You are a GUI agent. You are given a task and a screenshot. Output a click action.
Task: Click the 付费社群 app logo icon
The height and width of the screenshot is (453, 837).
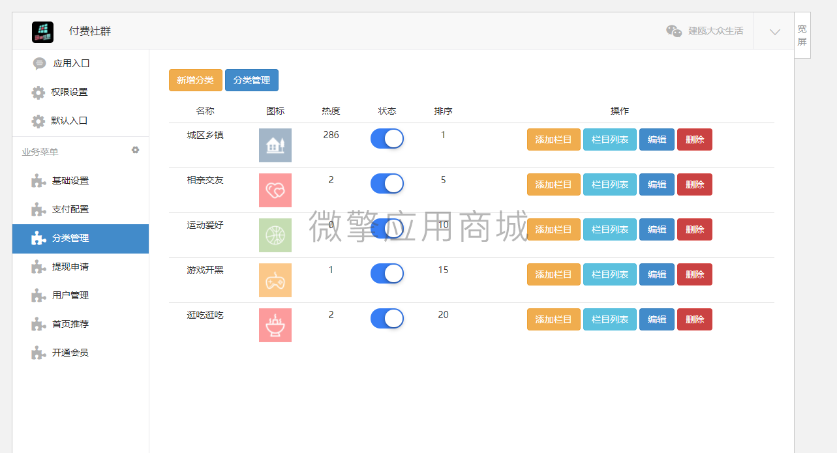pyautogui.click(x=42, y=32)
